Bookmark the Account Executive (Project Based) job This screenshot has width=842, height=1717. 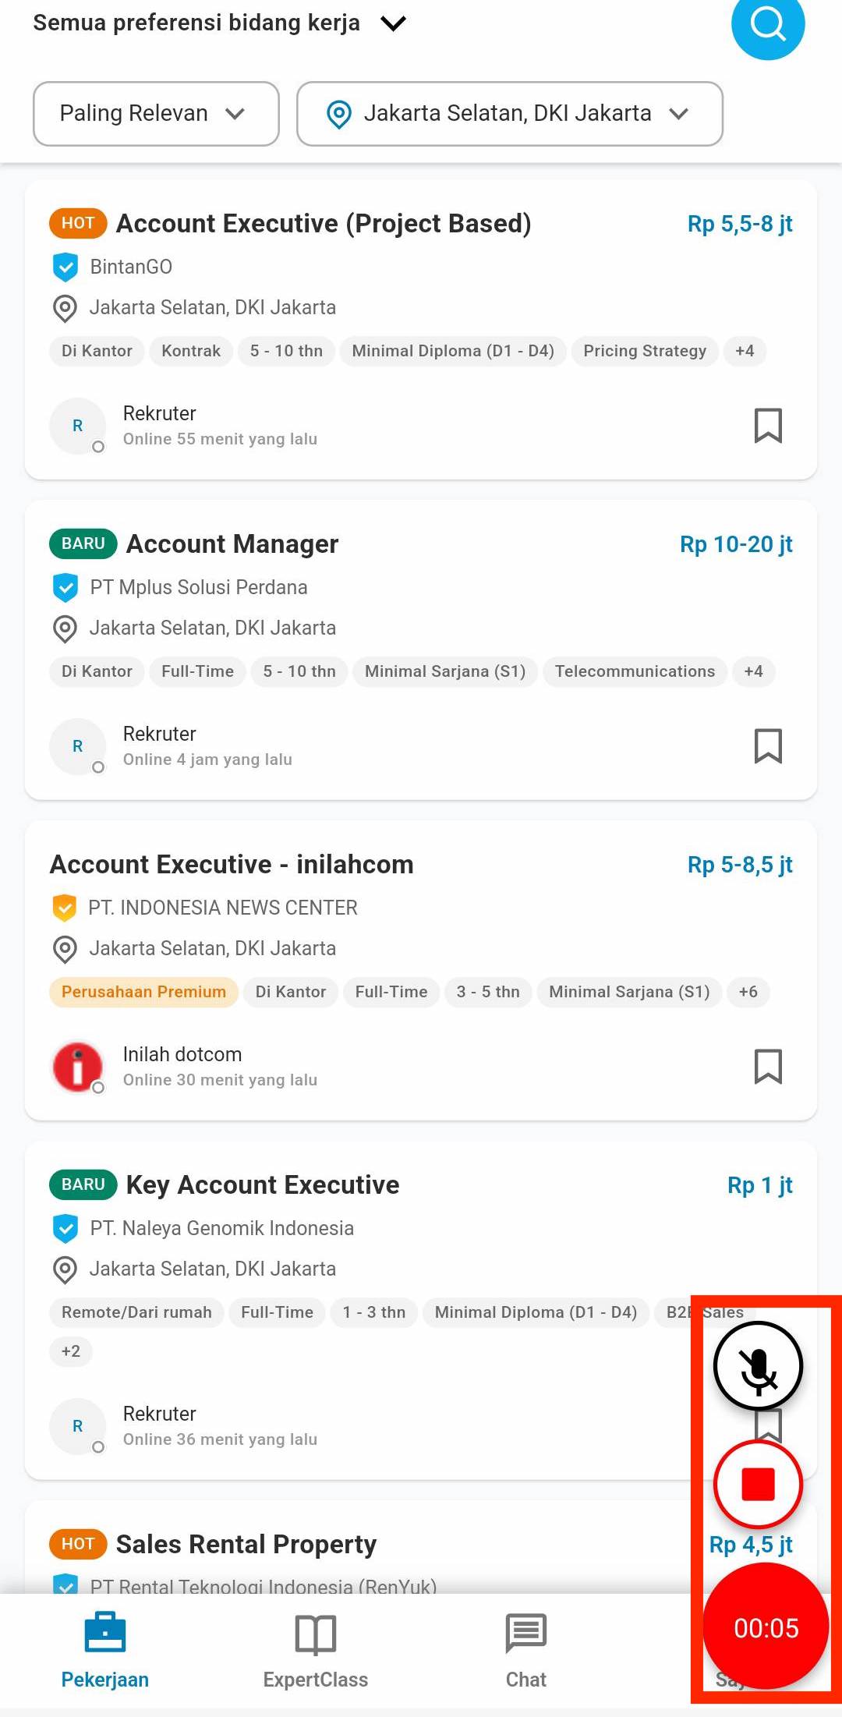point(768,426)
